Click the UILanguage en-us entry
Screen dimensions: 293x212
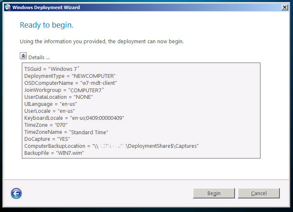pyautogui.click(x=51, y=104)
